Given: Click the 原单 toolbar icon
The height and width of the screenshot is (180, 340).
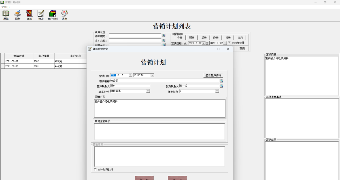Looking at the screenshot, I should pyautogui.click(x=5, y=15).
